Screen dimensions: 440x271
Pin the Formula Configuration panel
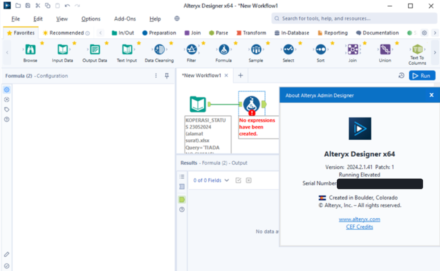click(x=166, y=76)
